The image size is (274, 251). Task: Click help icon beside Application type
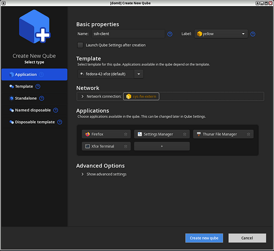pos(42,74)
